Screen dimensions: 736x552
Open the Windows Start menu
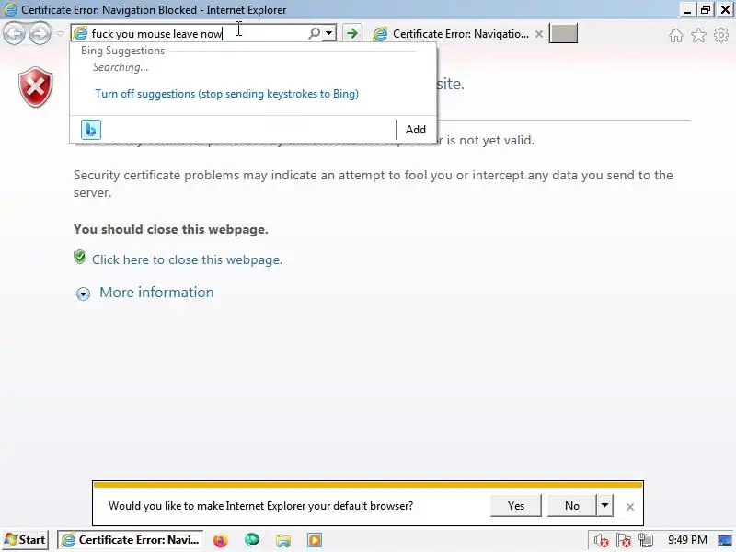click(26, 540)
